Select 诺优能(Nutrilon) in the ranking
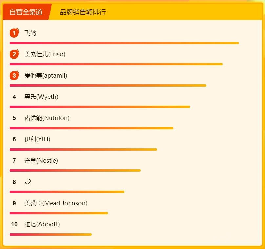 point(47,118)
